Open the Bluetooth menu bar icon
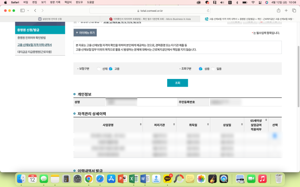This screenshot has height=187, width=300. 237,2
